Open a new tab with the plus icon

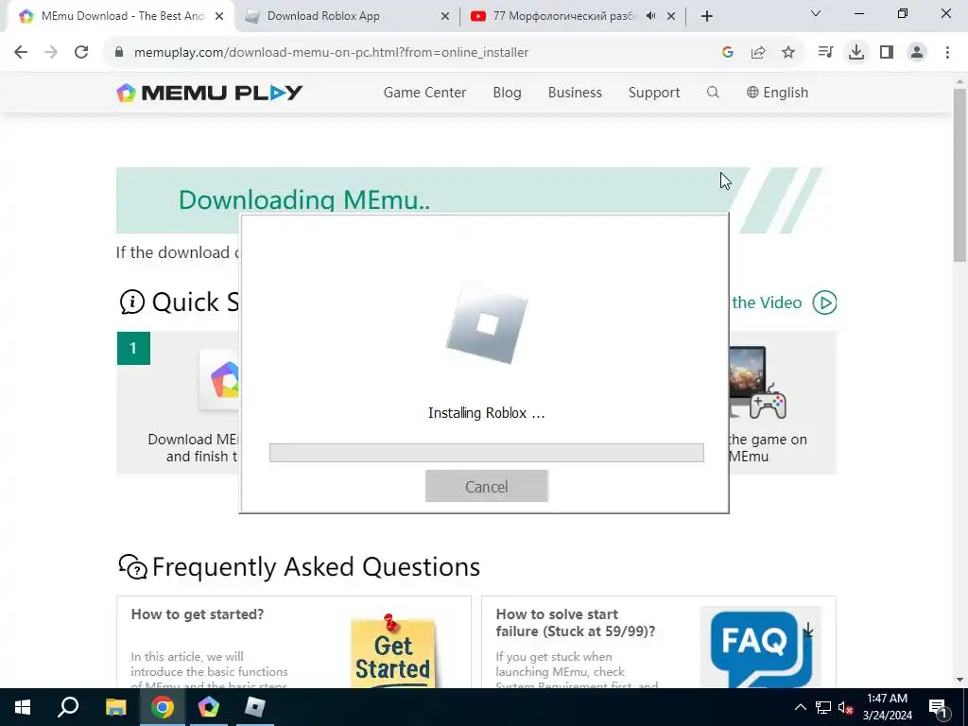707,16
